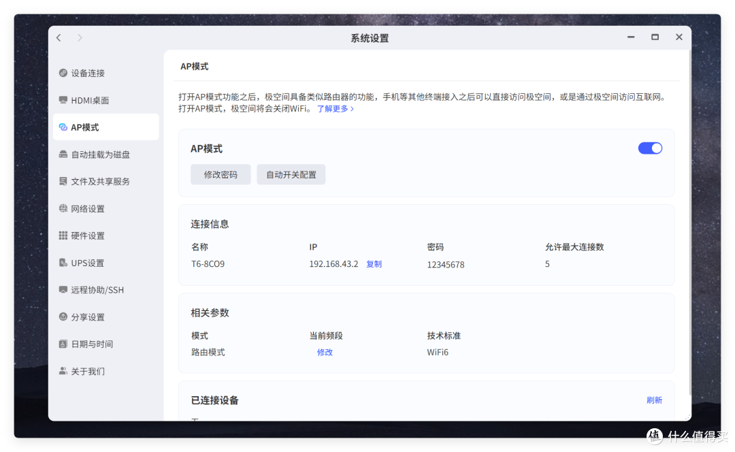This screenshot has height=452, width=735.
Task: Open 分享设置 in the sidebar
Action: click(106, 317)
